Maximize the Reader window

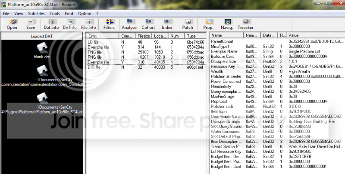[x=328, y=3]
